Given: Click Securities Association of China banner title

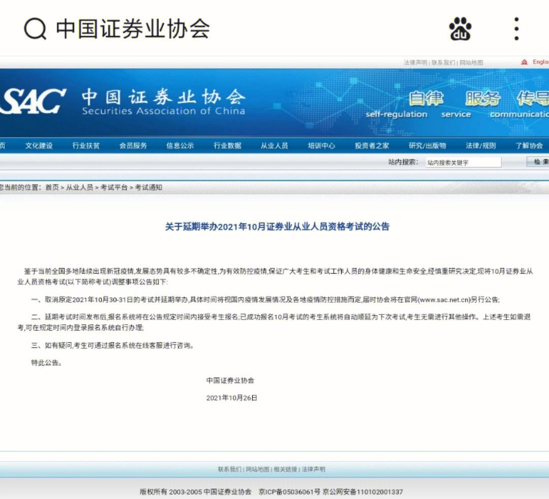Looking at the screenshot, I should coord(164,111).
